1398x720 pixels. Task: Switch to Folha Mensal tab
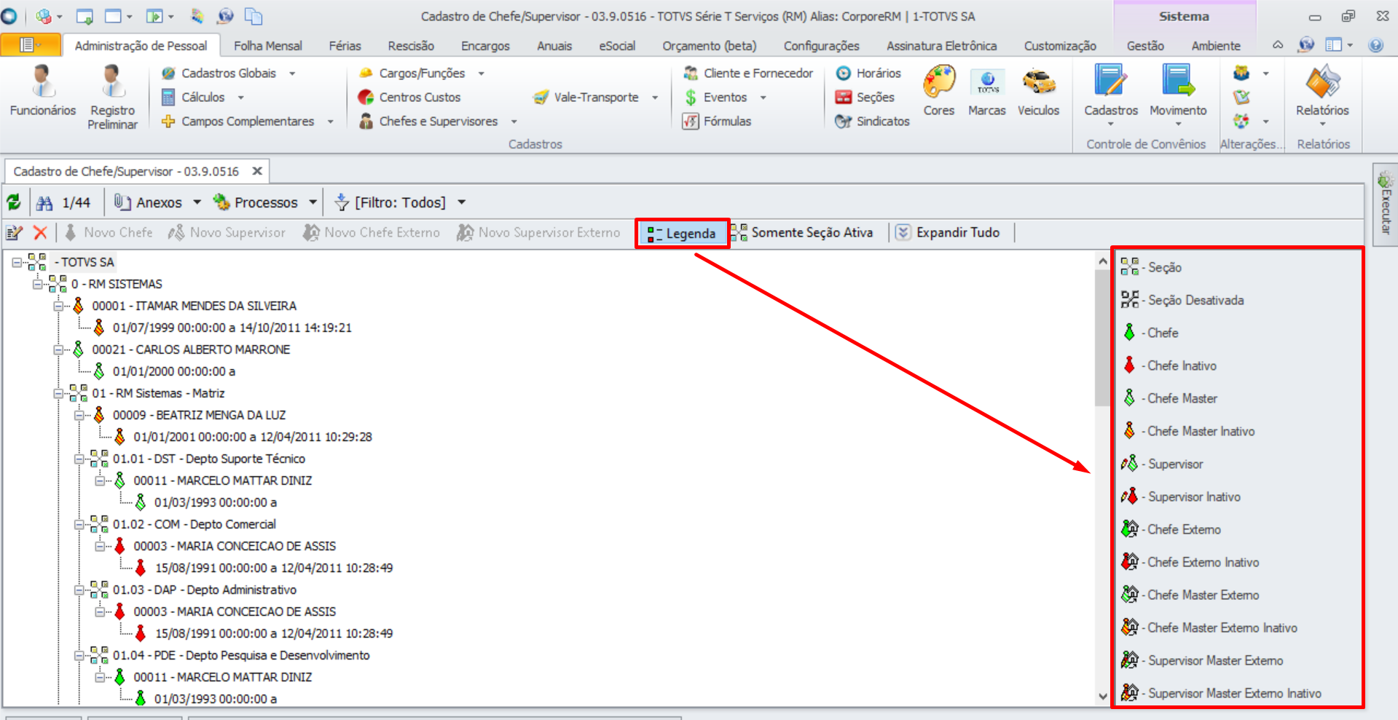(x=267, y=46)
